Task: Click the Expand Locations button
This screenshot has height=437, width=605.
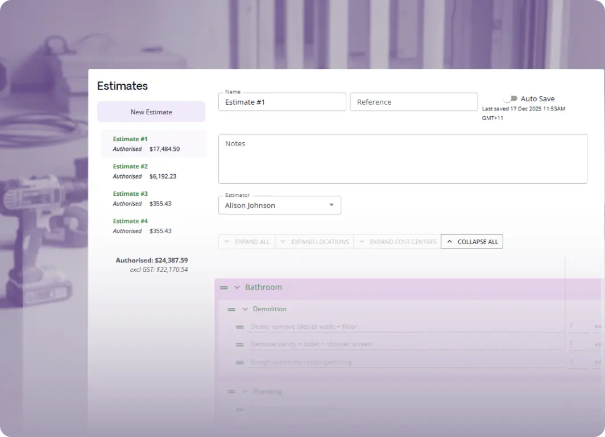Action: [x=314, y=242]
